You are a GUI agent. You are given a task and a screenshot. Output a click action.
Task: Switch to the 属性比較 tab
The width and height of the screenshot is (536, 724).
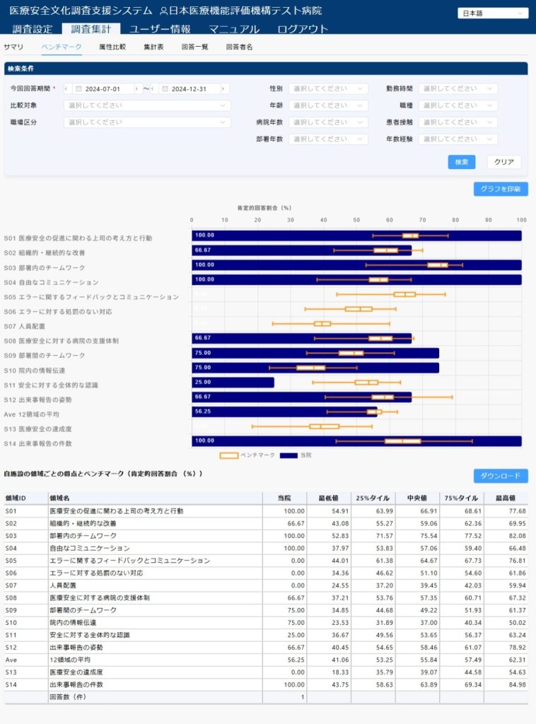[x=112, y=47]
